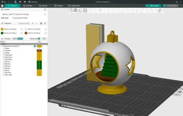Open Printer section settings gear icon
This screenshot has height=116, width=183.
point(45,9)
